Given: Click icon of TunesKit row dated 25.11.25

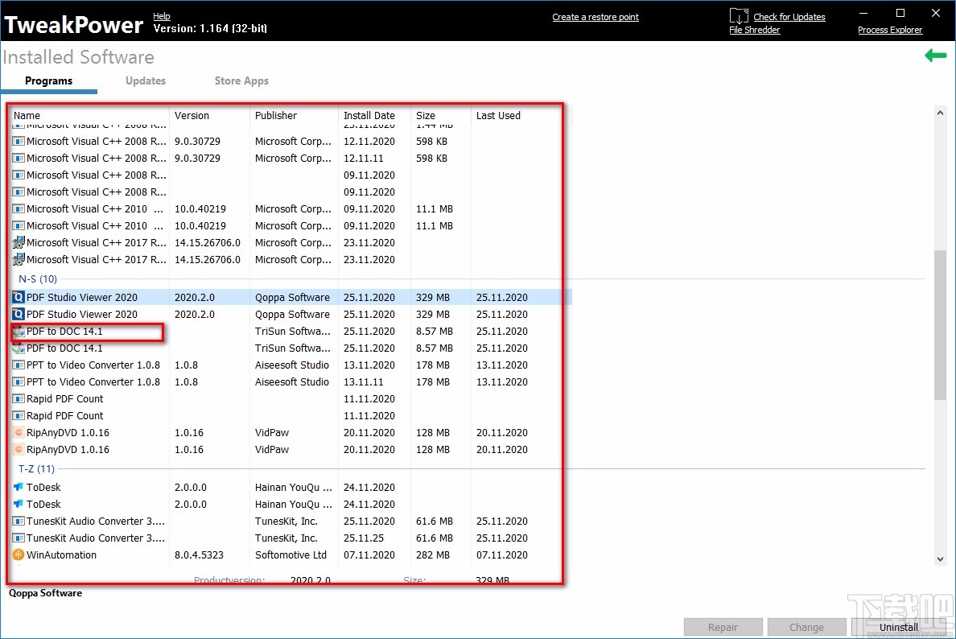Looking at the screenshot, I should click(x=19, y=538).
